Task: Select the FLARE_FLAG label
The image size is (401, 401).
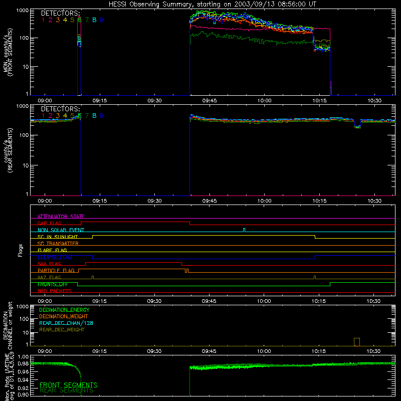Action: point(52,250)
